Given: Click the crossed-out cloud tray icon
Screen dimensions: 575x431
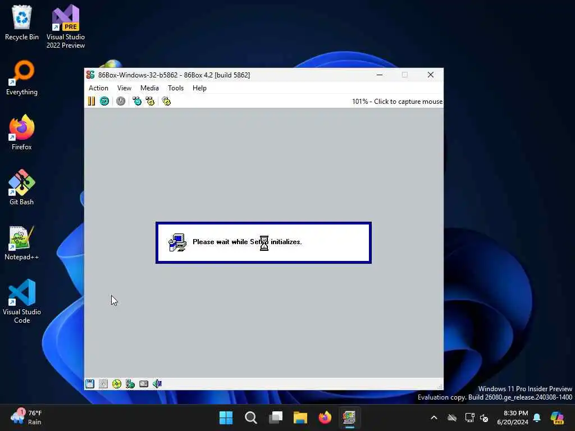Looking at the screenshot, I should pos(452,418).
